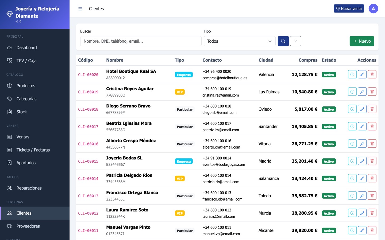
Task: Open history clock icon for Hotel Boutique Real SA
Action: (x=352, y=74)
